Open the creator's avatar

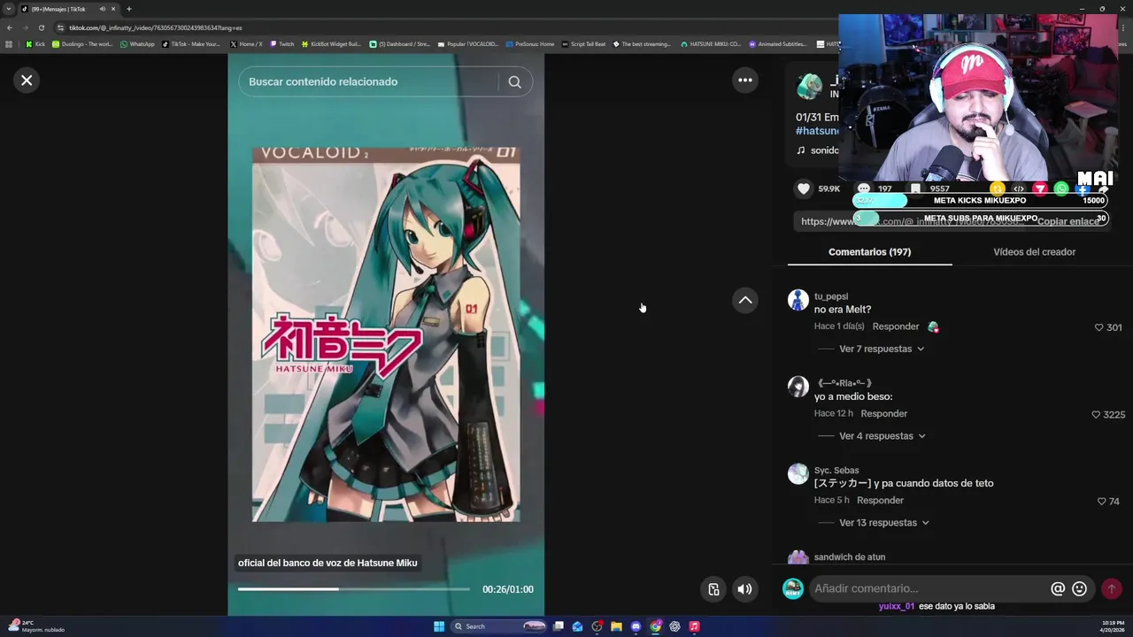click(809, 87)
